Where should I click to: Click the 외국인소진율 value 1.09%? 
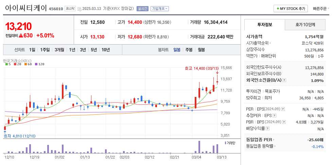click(317, 81)
